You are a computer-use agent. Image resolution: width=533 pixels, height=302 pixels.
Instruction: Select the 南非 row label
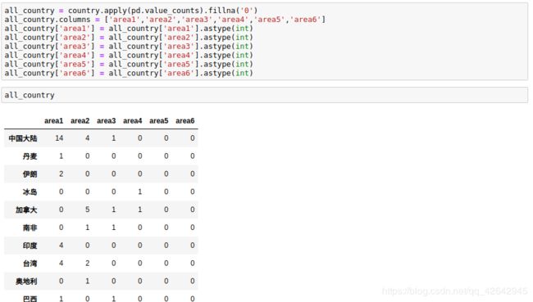coord(30,228)
